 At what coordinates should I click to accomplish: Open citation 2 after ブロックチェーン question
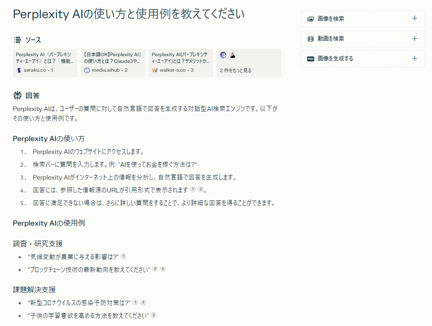click(155, 269)
